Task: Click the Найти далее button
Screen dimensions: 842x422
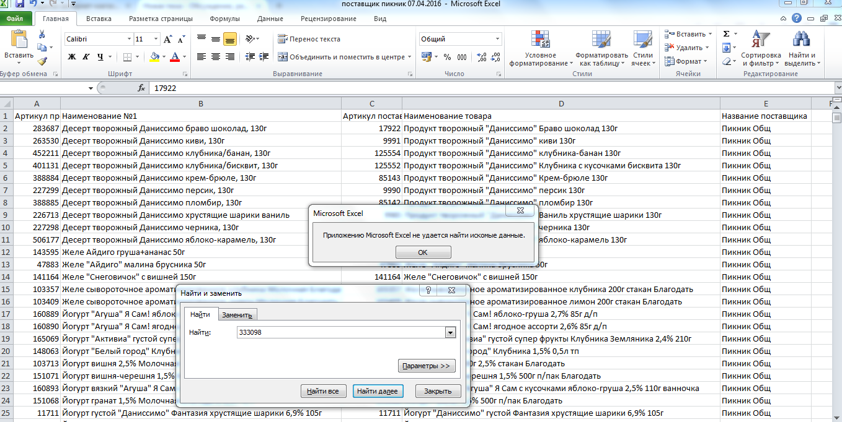Action: (378, 391)
